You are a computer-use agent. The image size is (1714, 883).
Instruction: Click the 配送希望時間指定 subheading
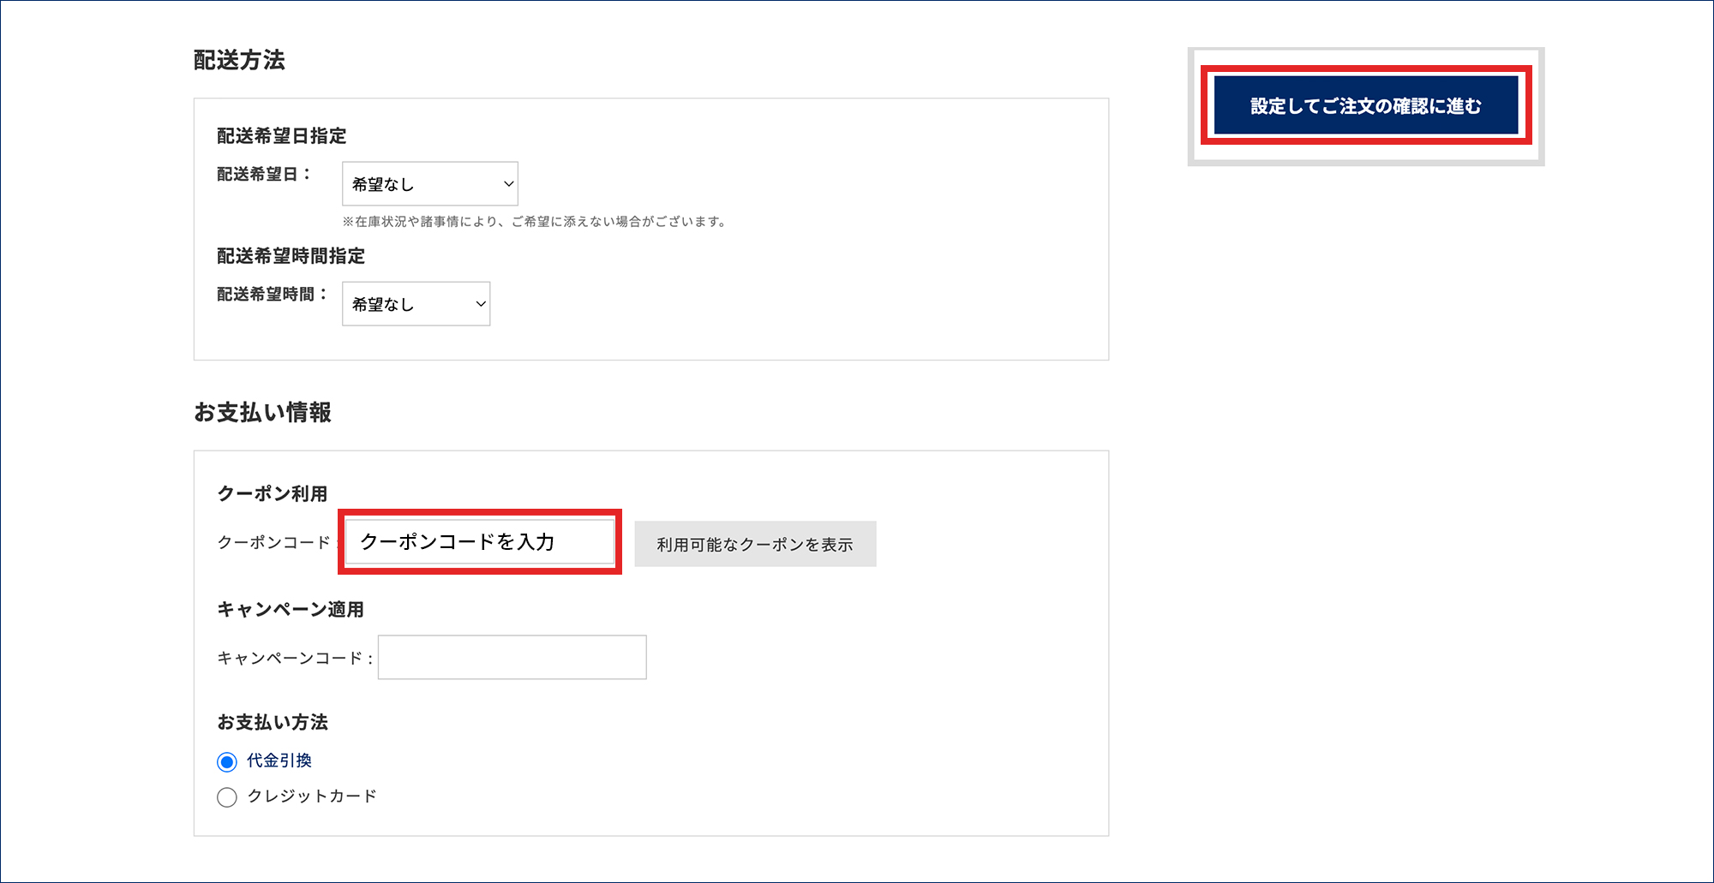pyautogui.click(x=291, y=255)
